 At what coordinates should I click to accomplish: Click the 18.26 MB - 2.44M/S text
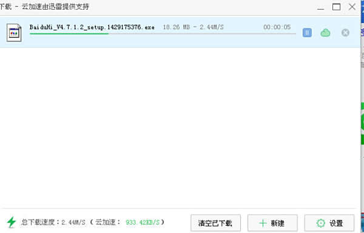point(193,27)
